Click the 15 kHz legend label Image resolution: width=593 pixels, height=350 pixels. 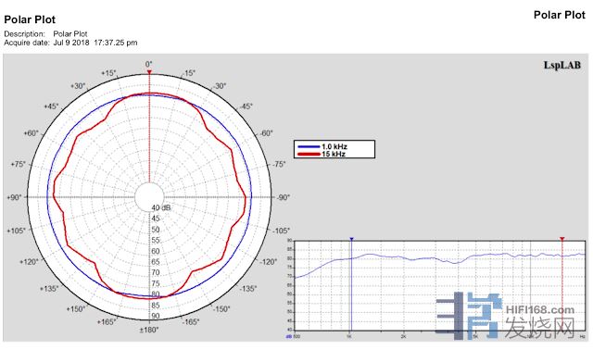(334, 154)
